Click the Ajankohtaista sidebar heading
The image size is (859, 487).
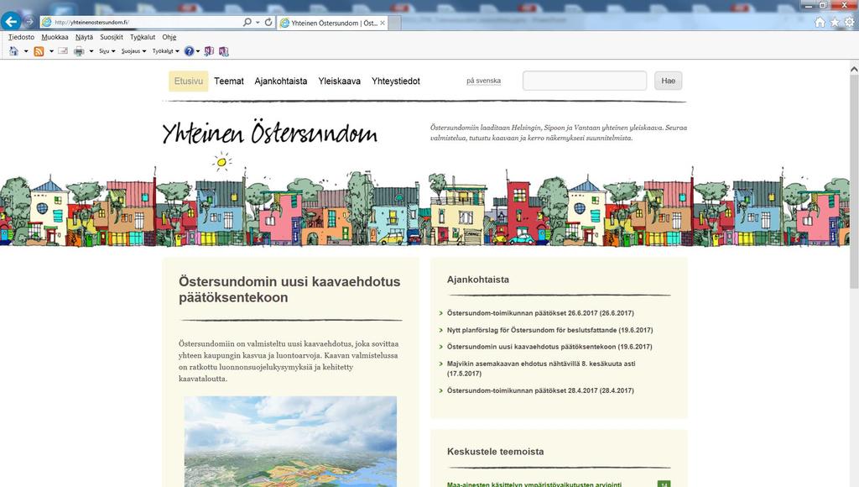(x=477, y=279)
